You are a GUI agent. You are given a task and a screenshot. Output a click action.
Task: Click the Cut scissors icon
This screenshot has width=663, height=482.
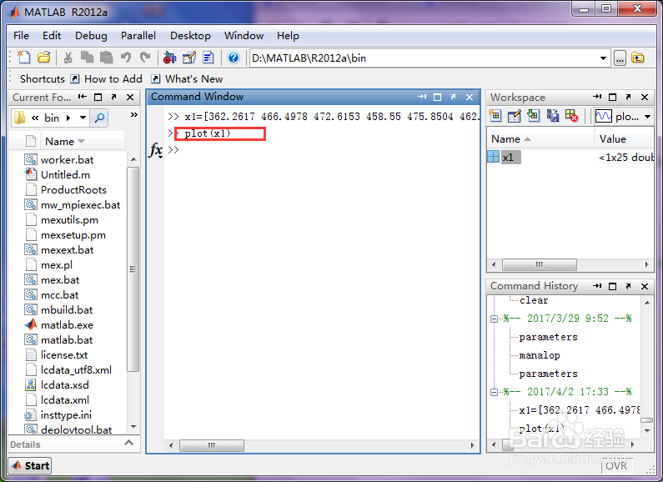[x=68, y=58]
